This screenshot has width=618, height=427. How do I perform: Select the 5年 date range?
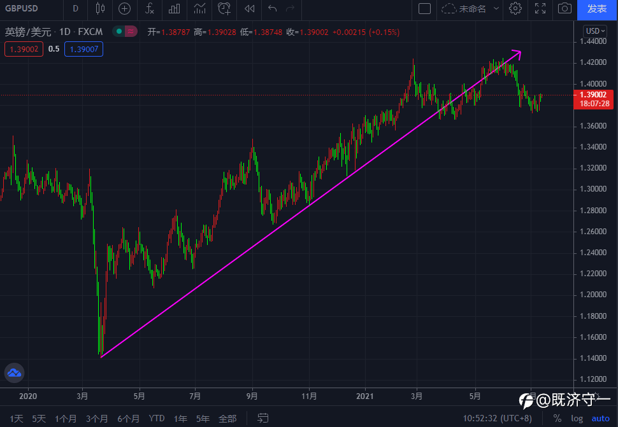(203, 418)
